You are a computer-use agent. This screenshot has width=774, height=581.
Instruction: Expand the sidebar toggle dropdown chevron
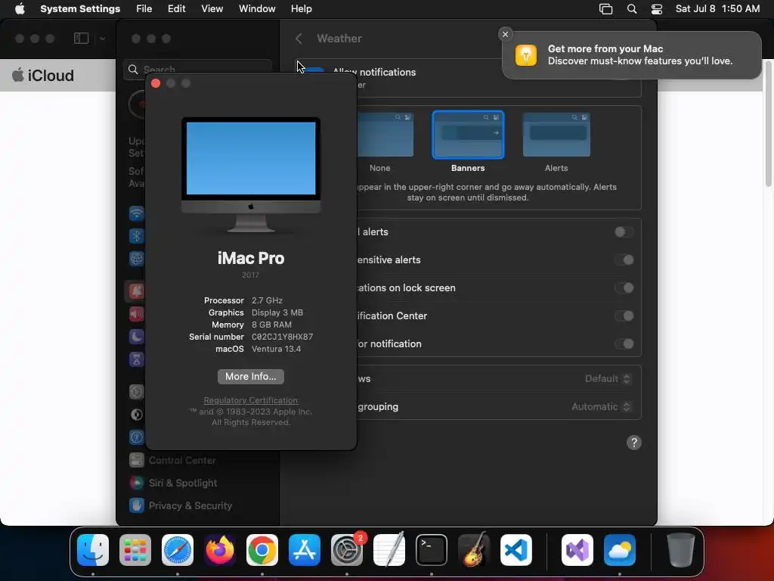click(102, 38)
